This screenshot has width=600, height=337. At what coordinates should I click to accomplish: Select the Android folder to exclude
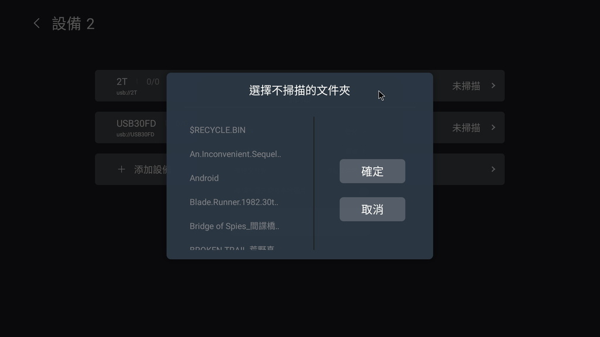pos(204,178)
